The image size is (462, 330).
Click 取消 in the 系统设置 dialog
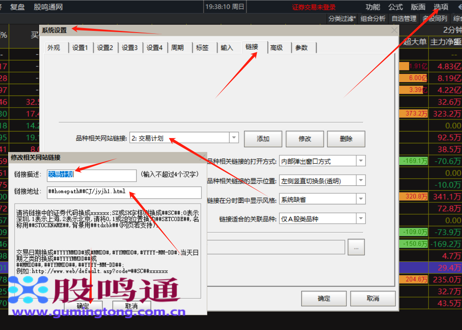[372, 298]
